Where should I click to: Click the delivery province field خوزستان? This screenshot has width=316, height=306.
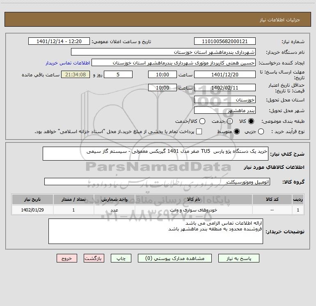point(225,99)
